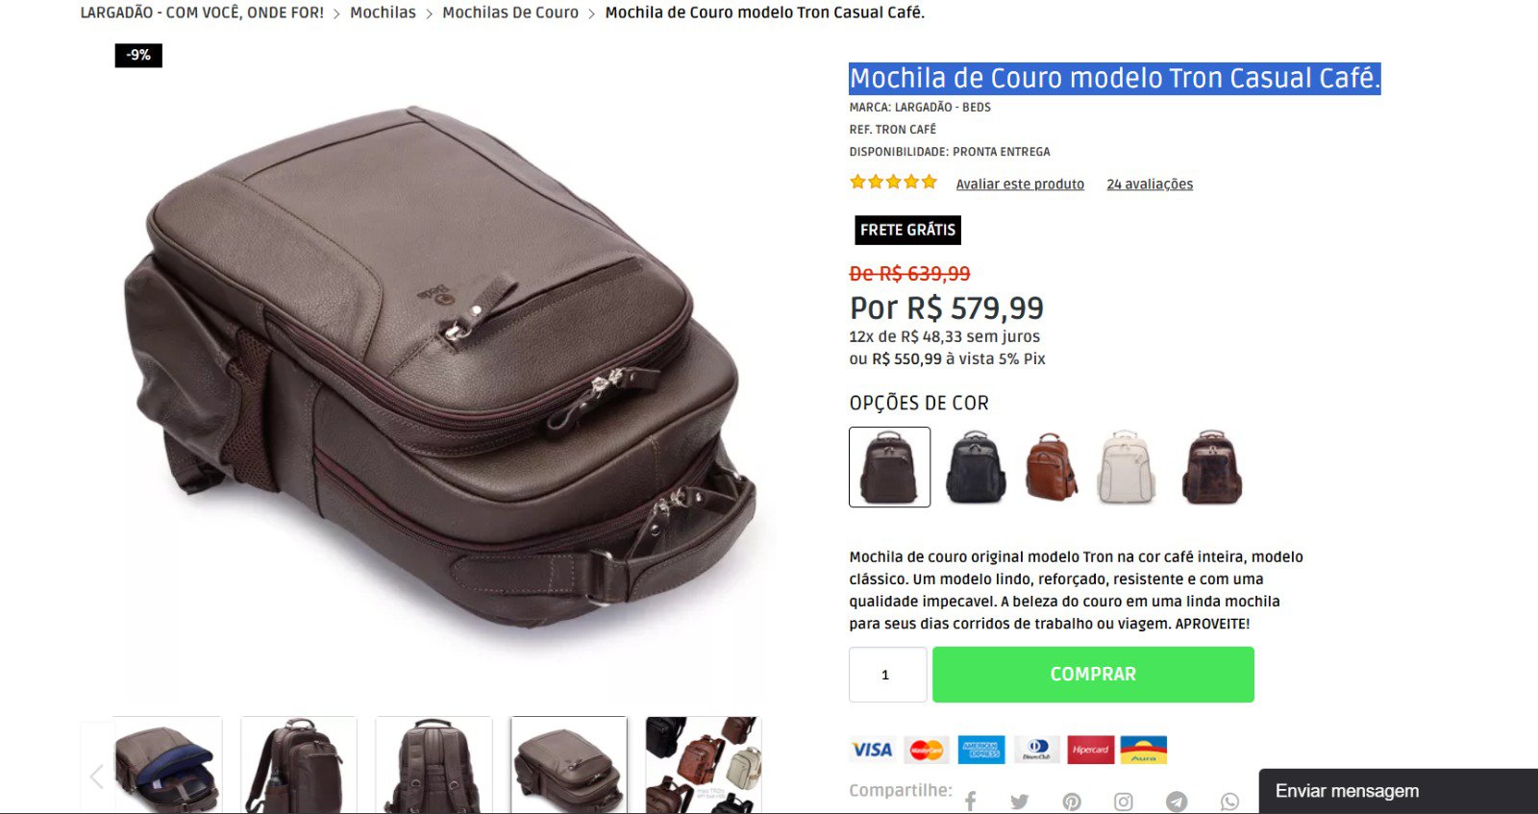Image resolution: width=1538 pixels, height=814 pixels.
Task: Click the five-star rating icons
Action: tap(893, 182)
